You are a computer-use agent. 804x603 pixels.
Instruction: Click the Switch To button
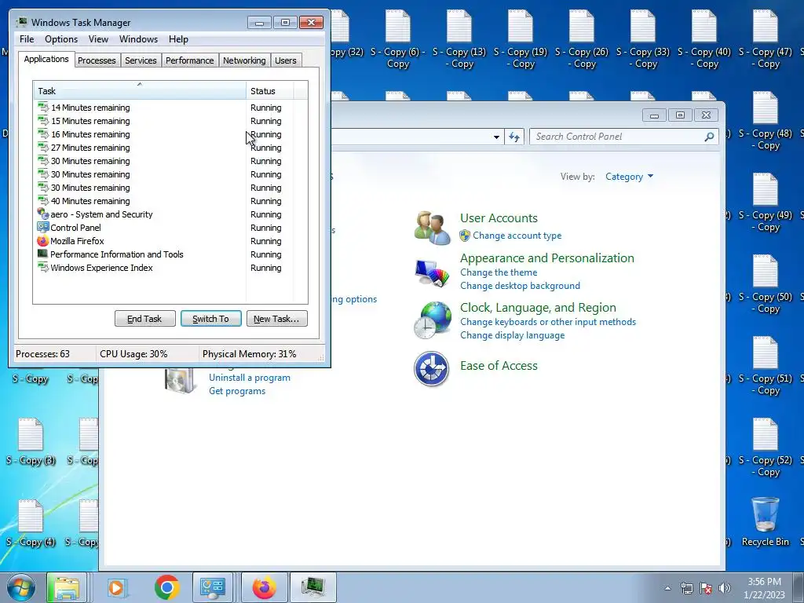pos(210,319)
